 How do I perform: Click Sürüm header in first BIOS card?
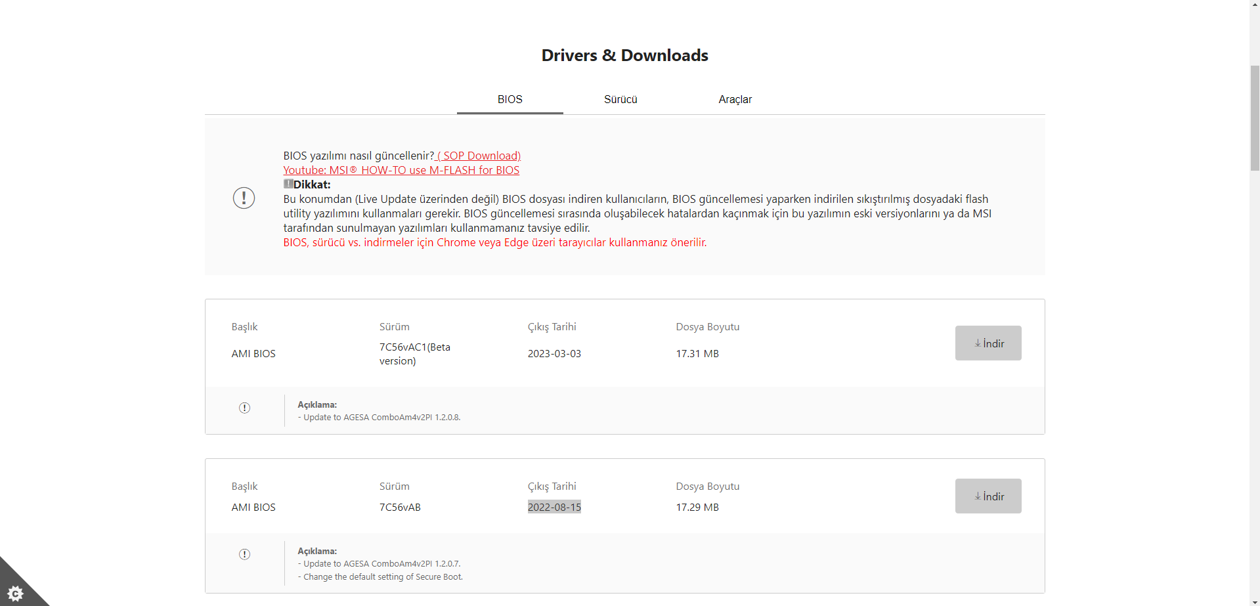pyautogui.click(x=395, y=326)
